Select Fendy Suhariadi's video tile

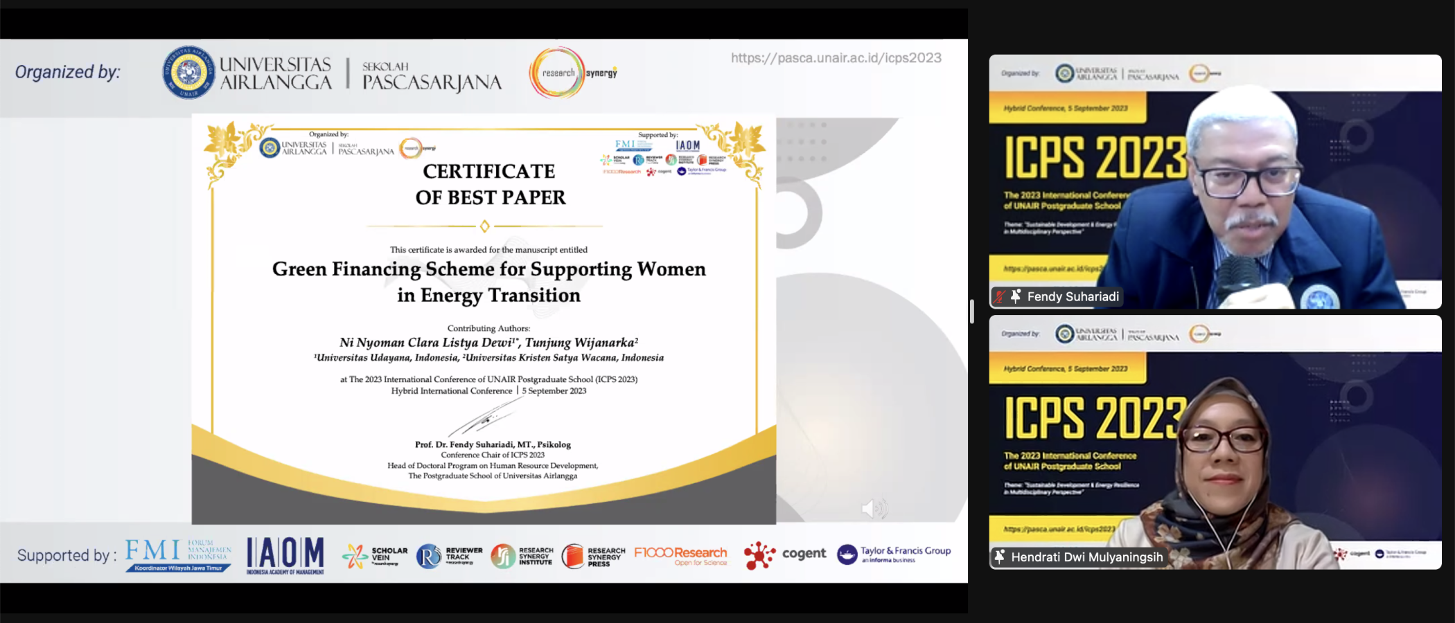(x=1215, y=181)
